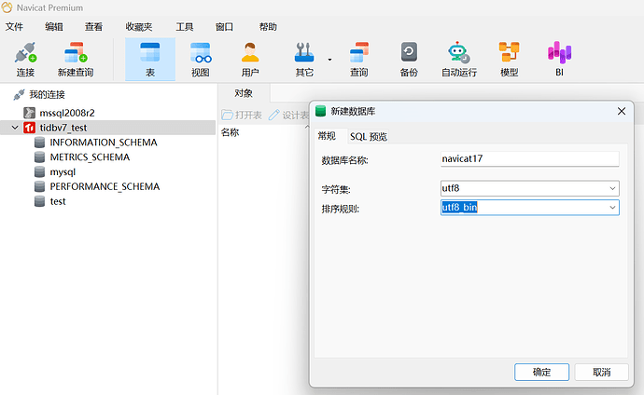Viewport: 644px width, 395px height.
Task: Open the 收藏夹 (Favorites) menu
Action: tap(139, 27)
